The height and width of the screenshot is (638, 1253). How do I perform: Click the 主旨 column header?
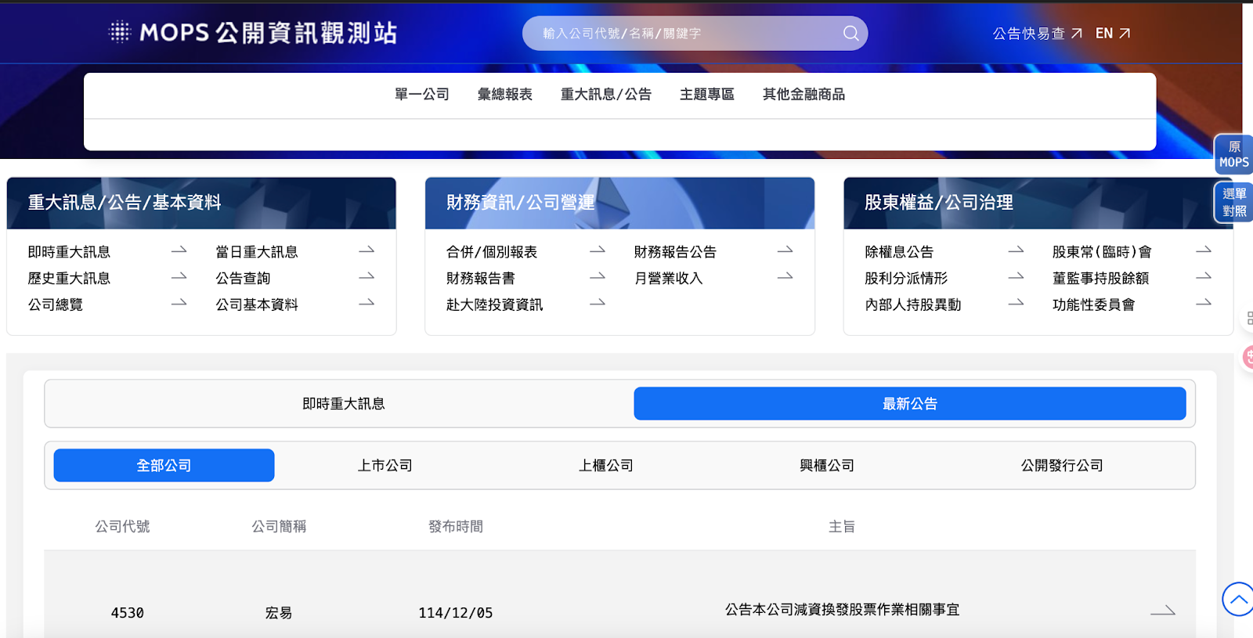[x=842, y=527]
